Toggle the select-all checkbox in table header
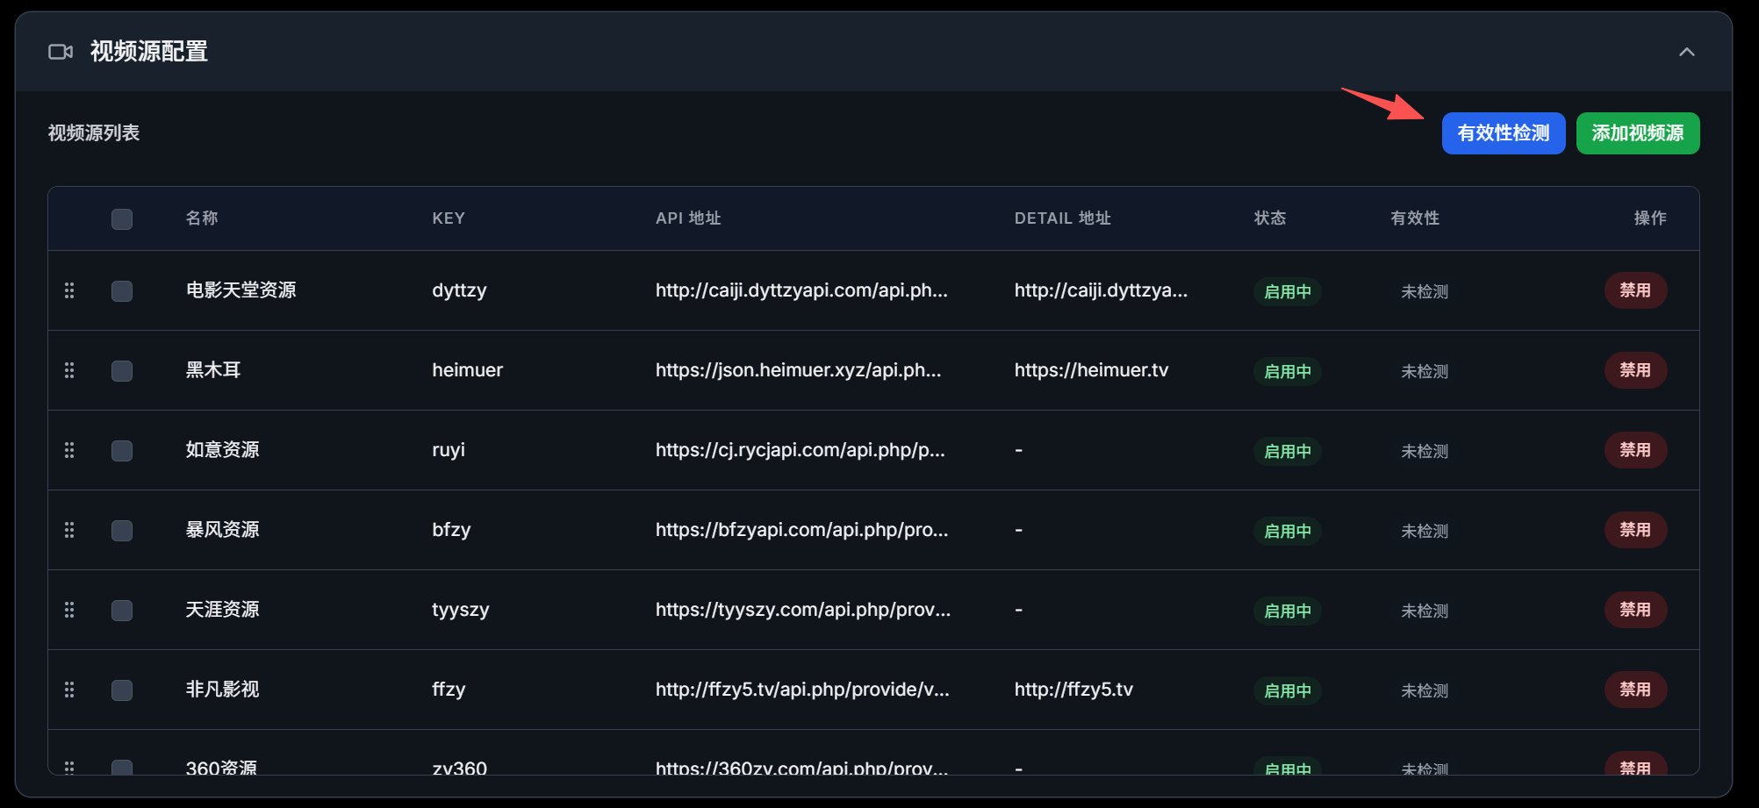1759x808 pixels. [122, 218]
